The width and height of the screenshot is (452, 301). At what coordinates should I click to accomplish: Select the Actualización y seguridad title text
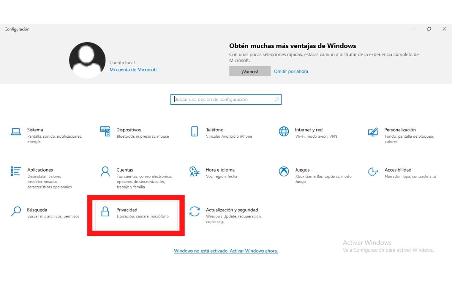click(x=232, y=210)
